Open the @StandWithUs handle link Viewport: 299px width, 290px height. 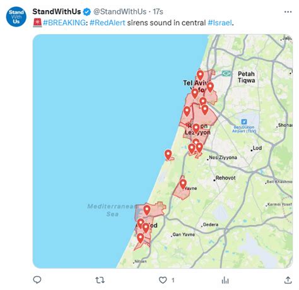point(120,11)
